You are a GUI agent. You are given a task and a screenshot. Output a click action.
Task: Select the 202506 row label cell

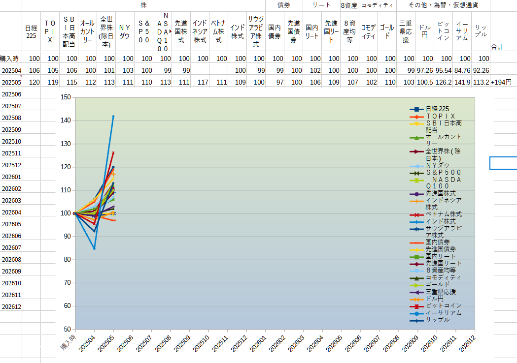(x=11, y=94)
